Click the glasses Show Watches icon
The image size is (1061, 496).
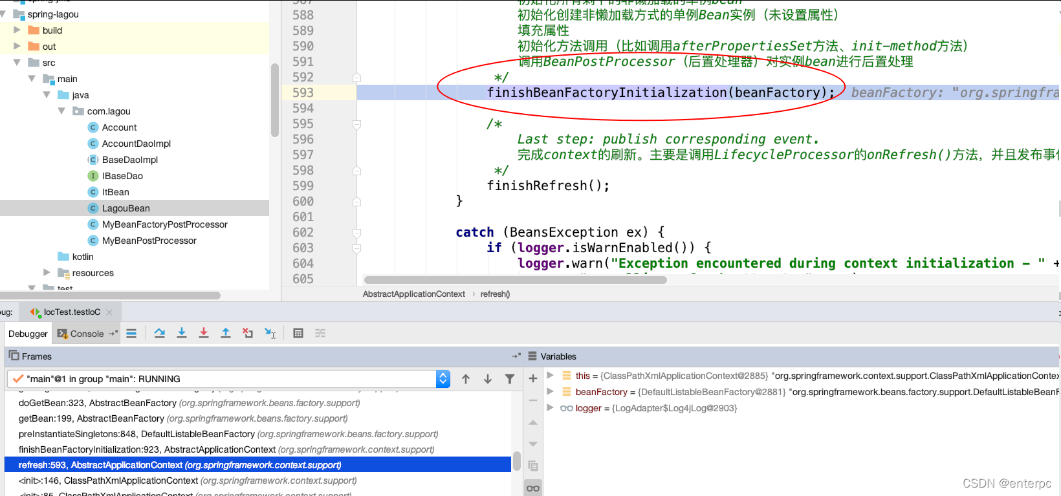(x=533, y=488)
